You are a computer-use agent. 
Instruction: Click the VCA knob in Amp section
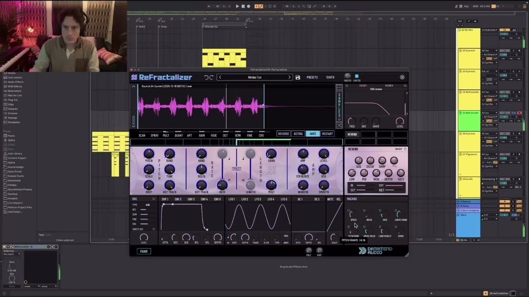coord(324,170)
